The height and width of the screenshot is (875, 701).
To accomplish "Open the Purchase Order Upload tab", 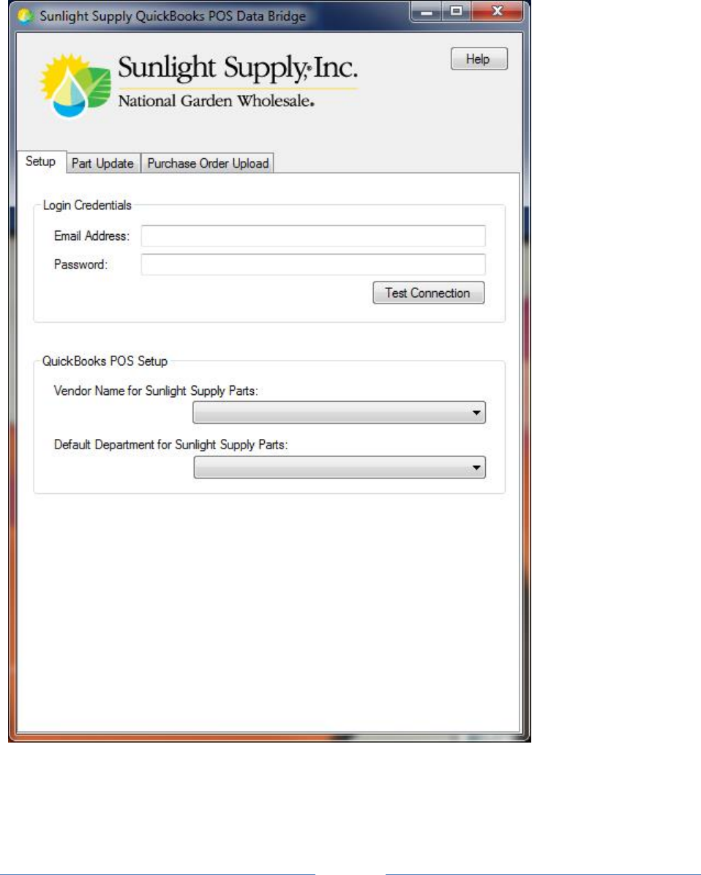I will 208,163.
